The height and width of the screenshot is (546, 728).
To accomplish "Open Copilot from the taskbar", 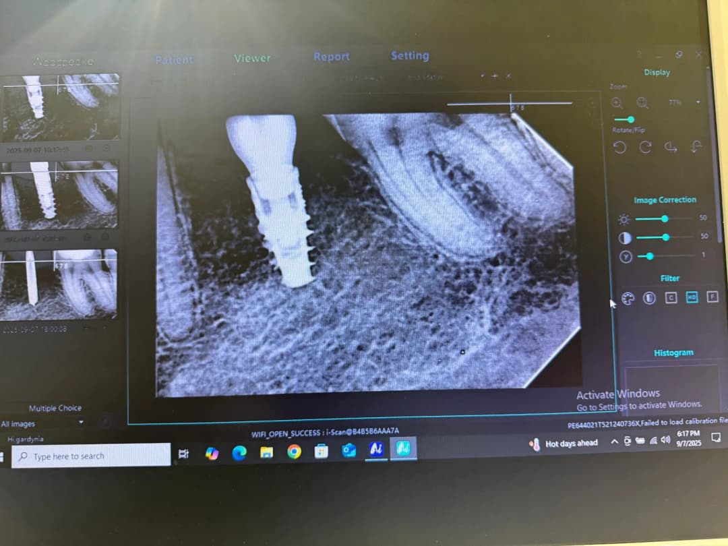I will click(212, 453).
